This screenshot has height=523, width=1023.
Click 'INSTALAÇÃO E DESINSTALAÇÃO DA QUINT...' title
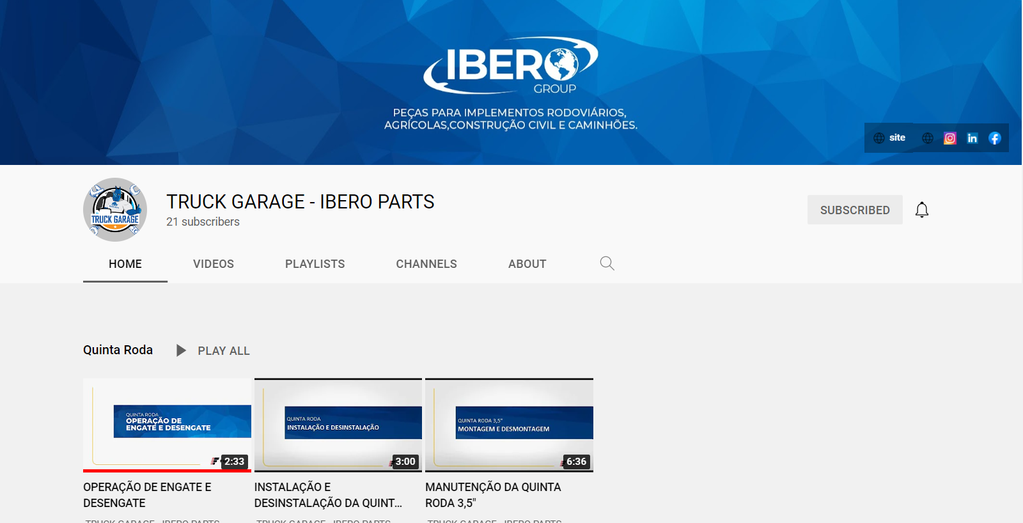pyautogui.click(x=328, y=495)
